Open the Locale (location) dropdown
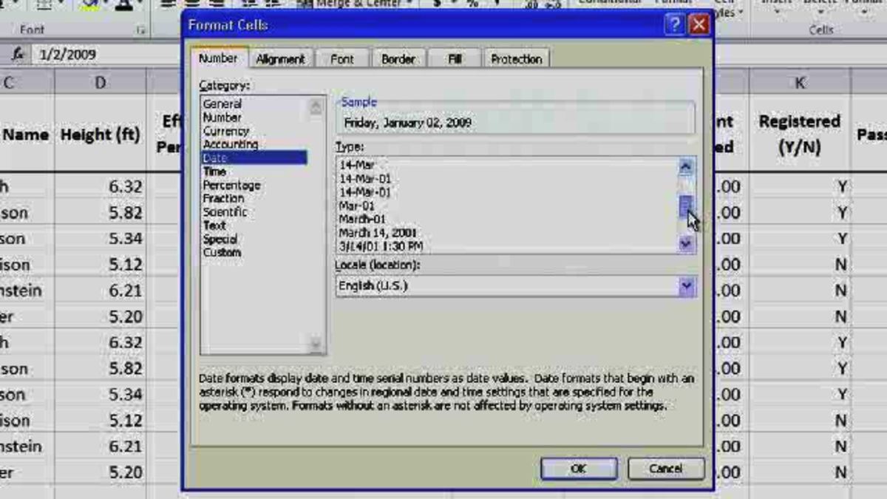The image size is (887, 499). [686, 286]
